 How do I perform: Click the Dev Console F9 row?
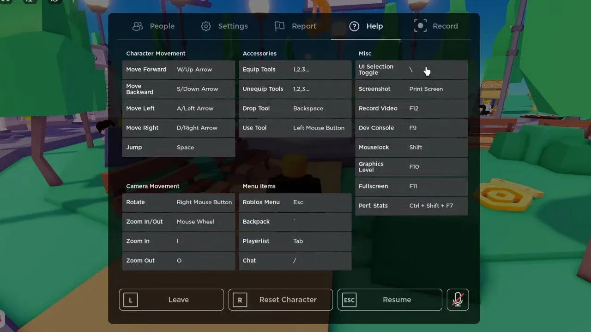pyautogui.click(x=411, y=128)
